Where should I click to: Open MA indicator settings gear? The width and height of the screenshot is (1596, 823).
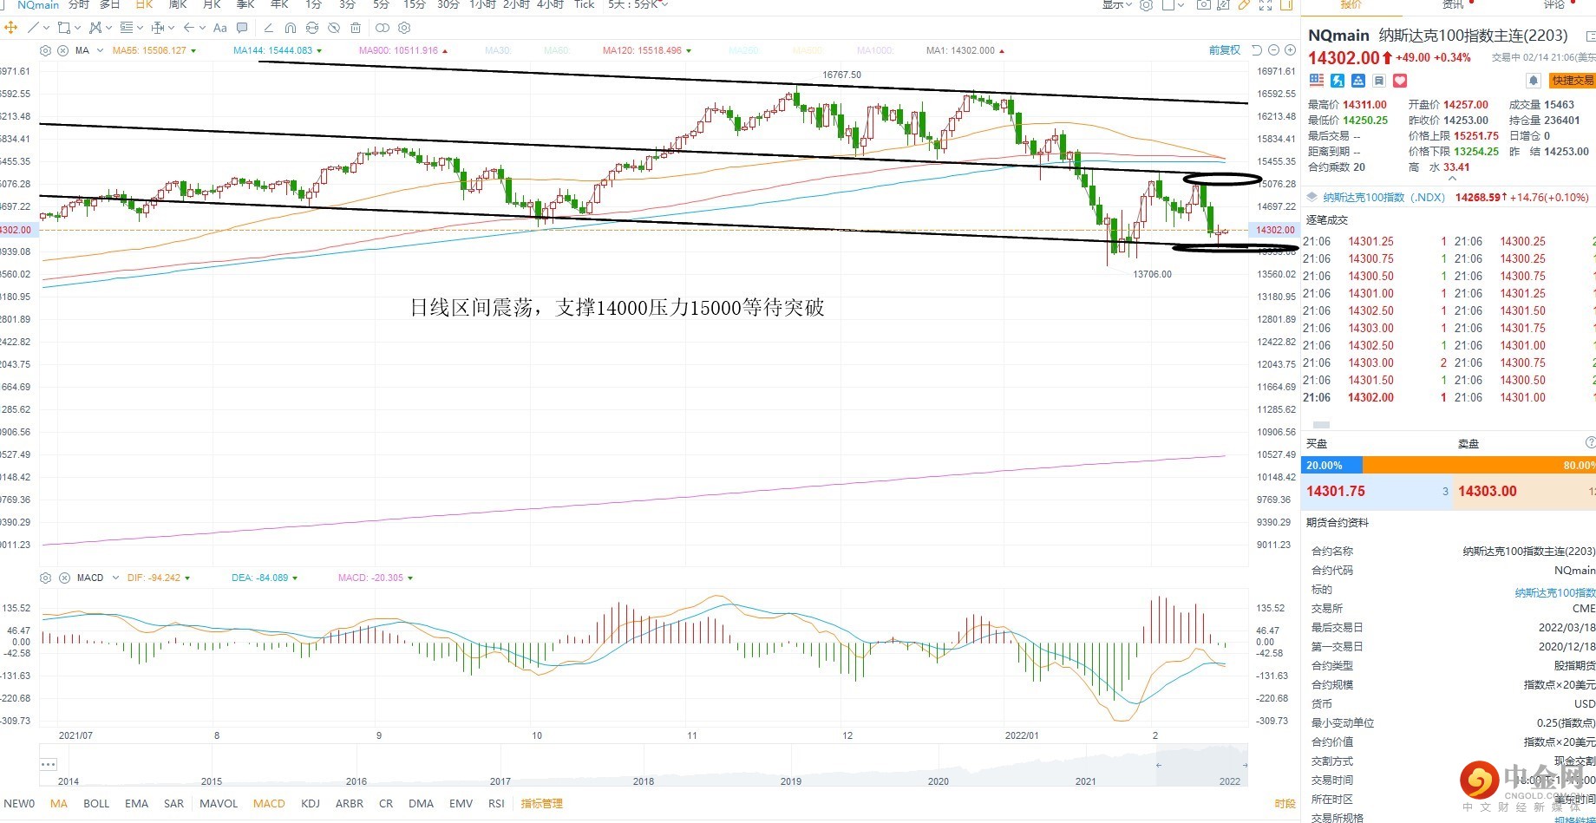46,50
